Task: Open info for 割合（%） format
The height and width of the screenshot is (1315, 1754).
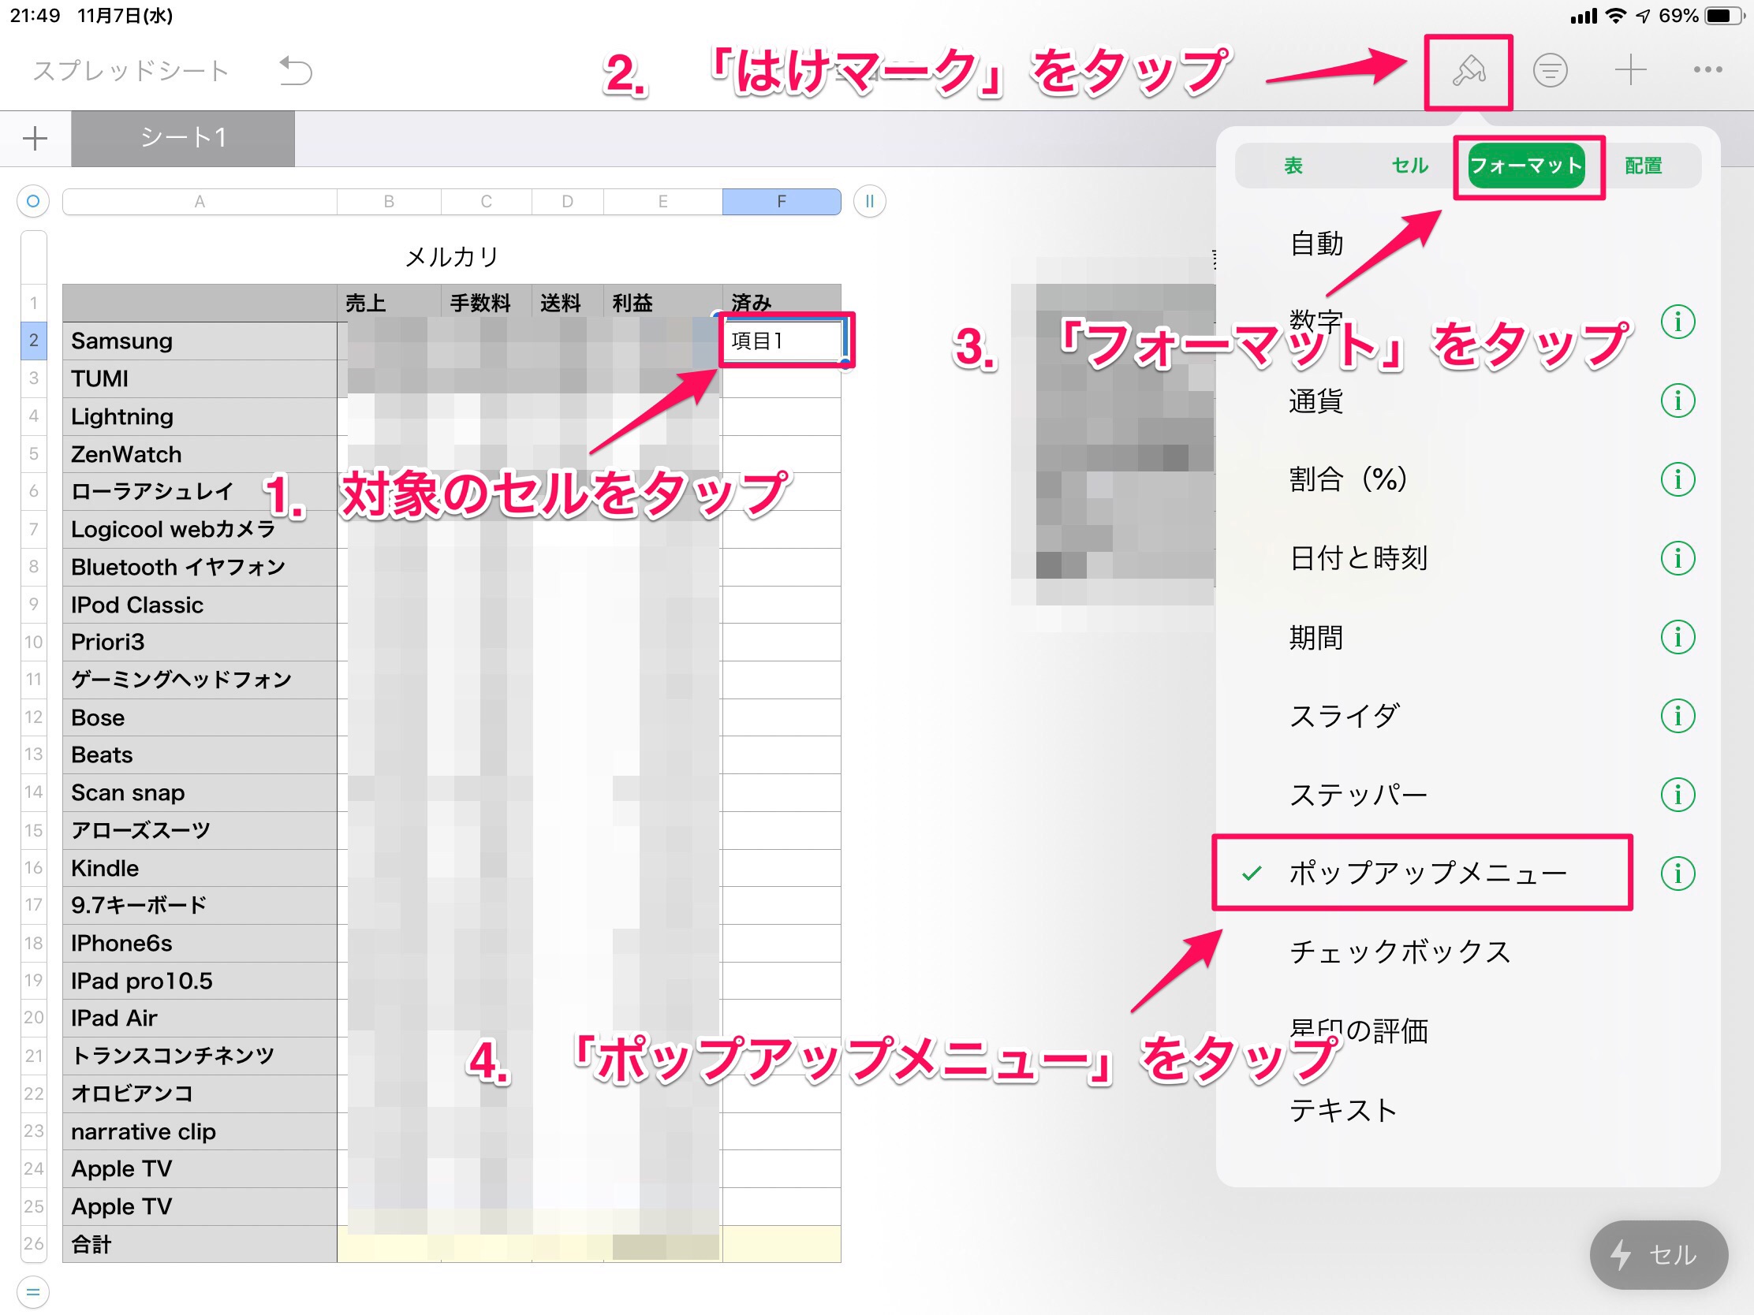Action: pyautogui.click(x=1677, y=479)
